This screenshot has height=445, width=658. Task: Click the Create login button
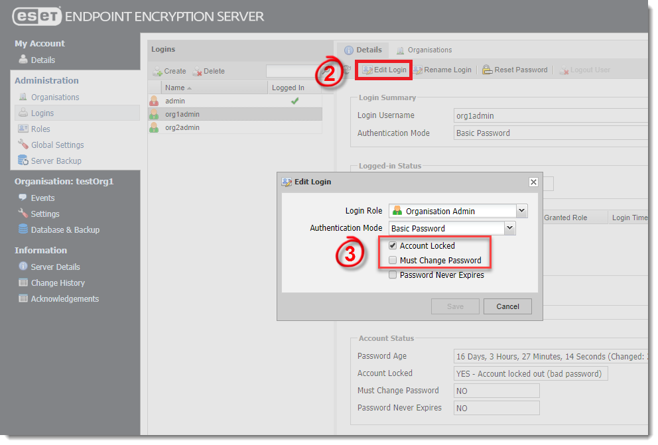pyautogui.click(x=169, y=72)
